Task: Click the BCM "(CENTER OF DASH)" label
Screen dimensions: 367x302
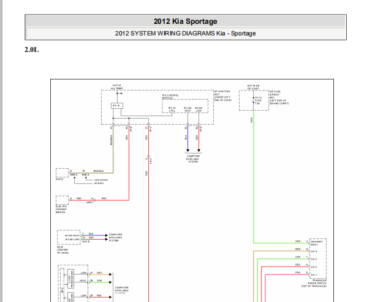Action: [63, 251]
